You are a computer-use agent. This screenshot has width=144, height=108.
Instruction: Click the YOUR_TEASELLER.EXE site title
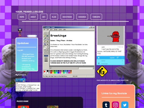[x=29, y=12]
